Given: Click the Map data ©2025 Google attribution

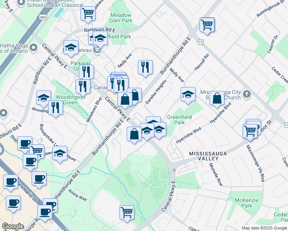Looking at the screenshot, I should (x=264, y=228).
